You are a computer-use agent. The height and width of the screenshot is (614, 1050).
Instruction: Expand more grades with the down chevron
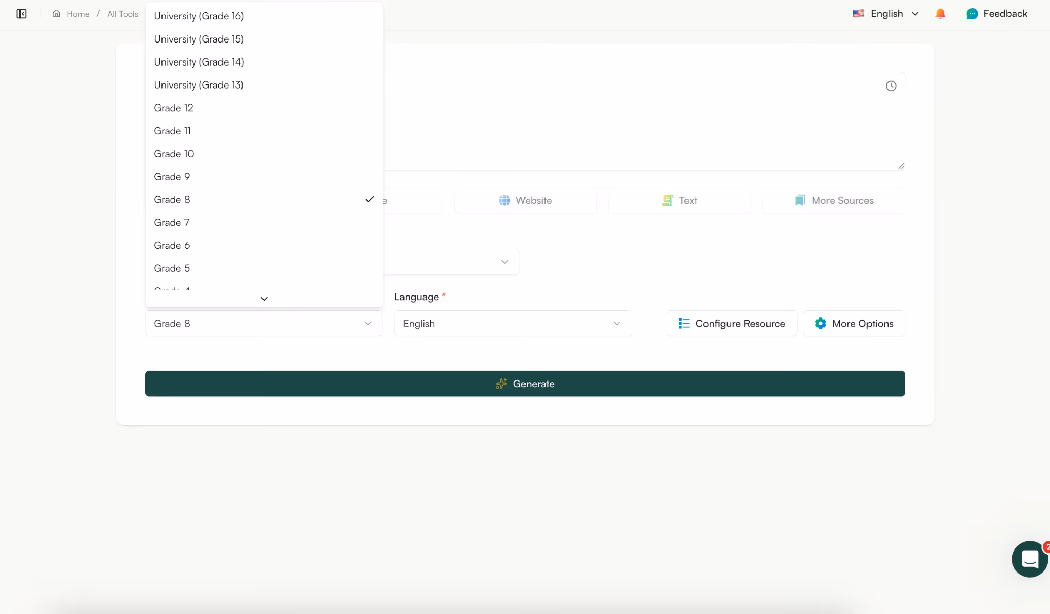pyautogui.click(x=264, y=298)
